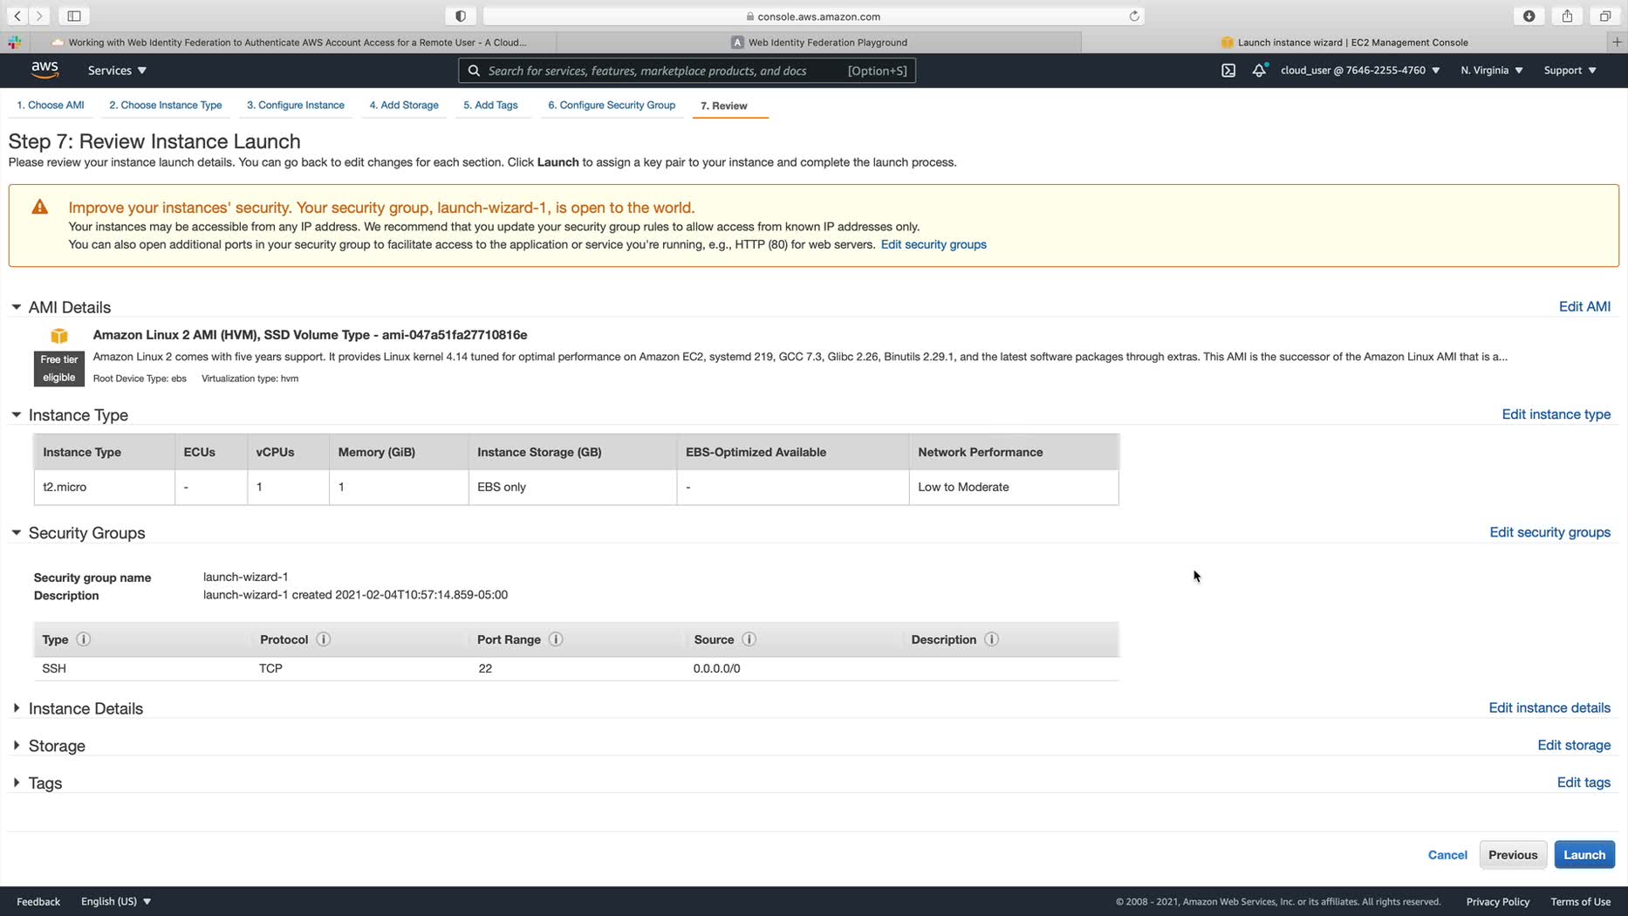Go to step 4 Add Storage
Image resolution: width=1628 pixels, height=916 pixels.
404,106
